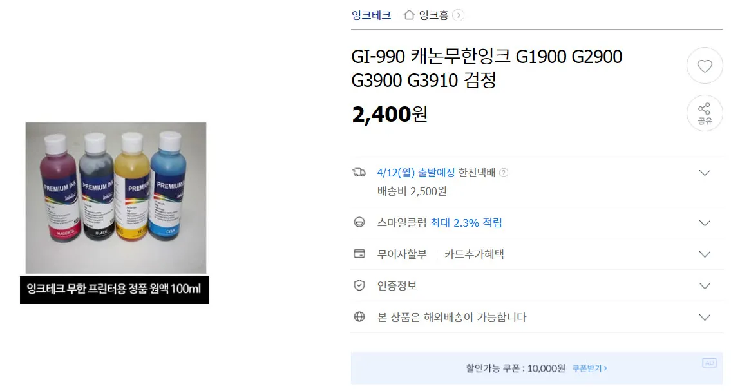The height and width of the screenshot is (391, 731).
Task: Click the delivery truck icon
Action: 359,173
